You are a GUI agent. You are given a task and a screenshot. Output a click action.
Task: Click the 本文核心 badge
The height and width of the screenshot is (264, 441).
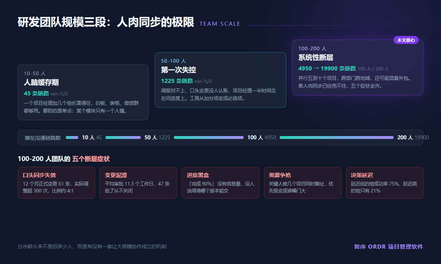[406, 40]
